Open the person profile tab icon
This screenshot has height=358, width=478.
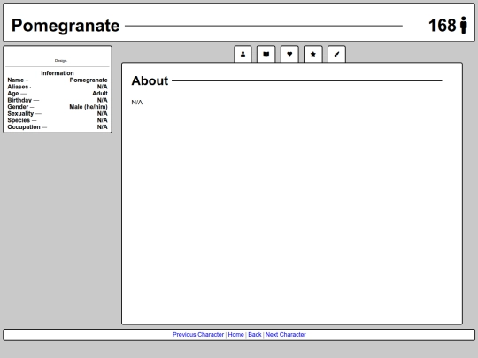click(x=243, y=54)
